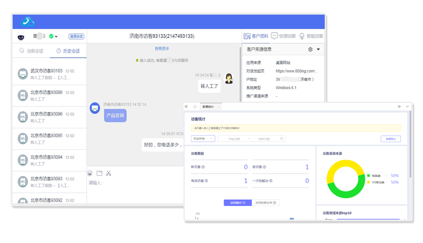This screenshot has height=243, width=423.
Task: Click the double-left arrow to scroll tabs back
Action: point(186,107)
